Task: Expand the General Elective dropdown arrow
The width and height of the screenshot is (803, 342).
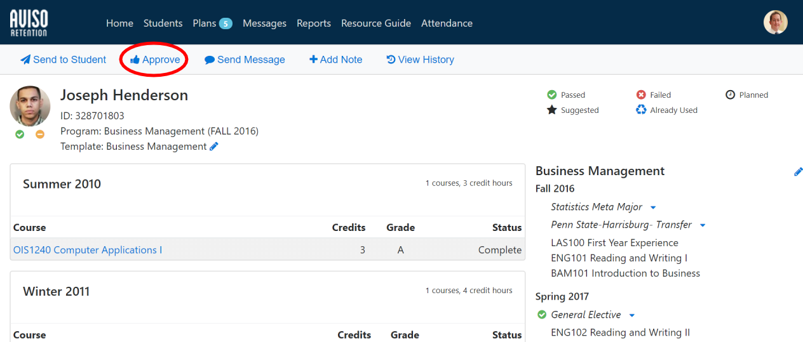Action: tap(631, 315)
